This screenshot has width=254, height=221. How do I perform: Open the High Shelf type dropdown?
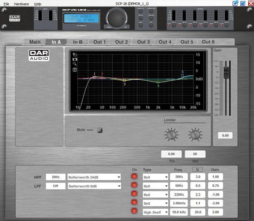pyautogui.click(x=156, y=212)
